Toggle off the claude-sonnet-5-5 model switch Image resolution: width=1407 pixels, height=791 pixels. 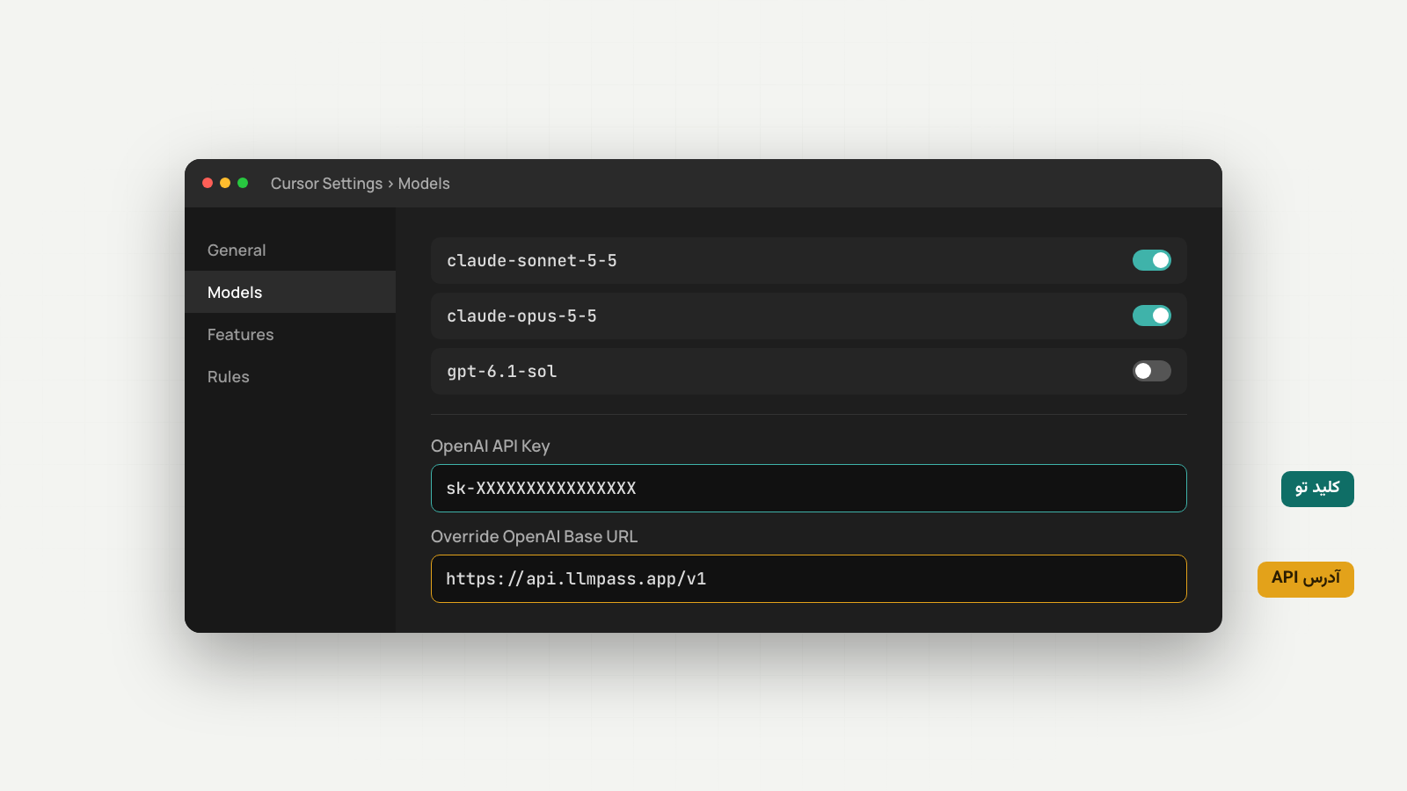click(x=1151, y=260)
